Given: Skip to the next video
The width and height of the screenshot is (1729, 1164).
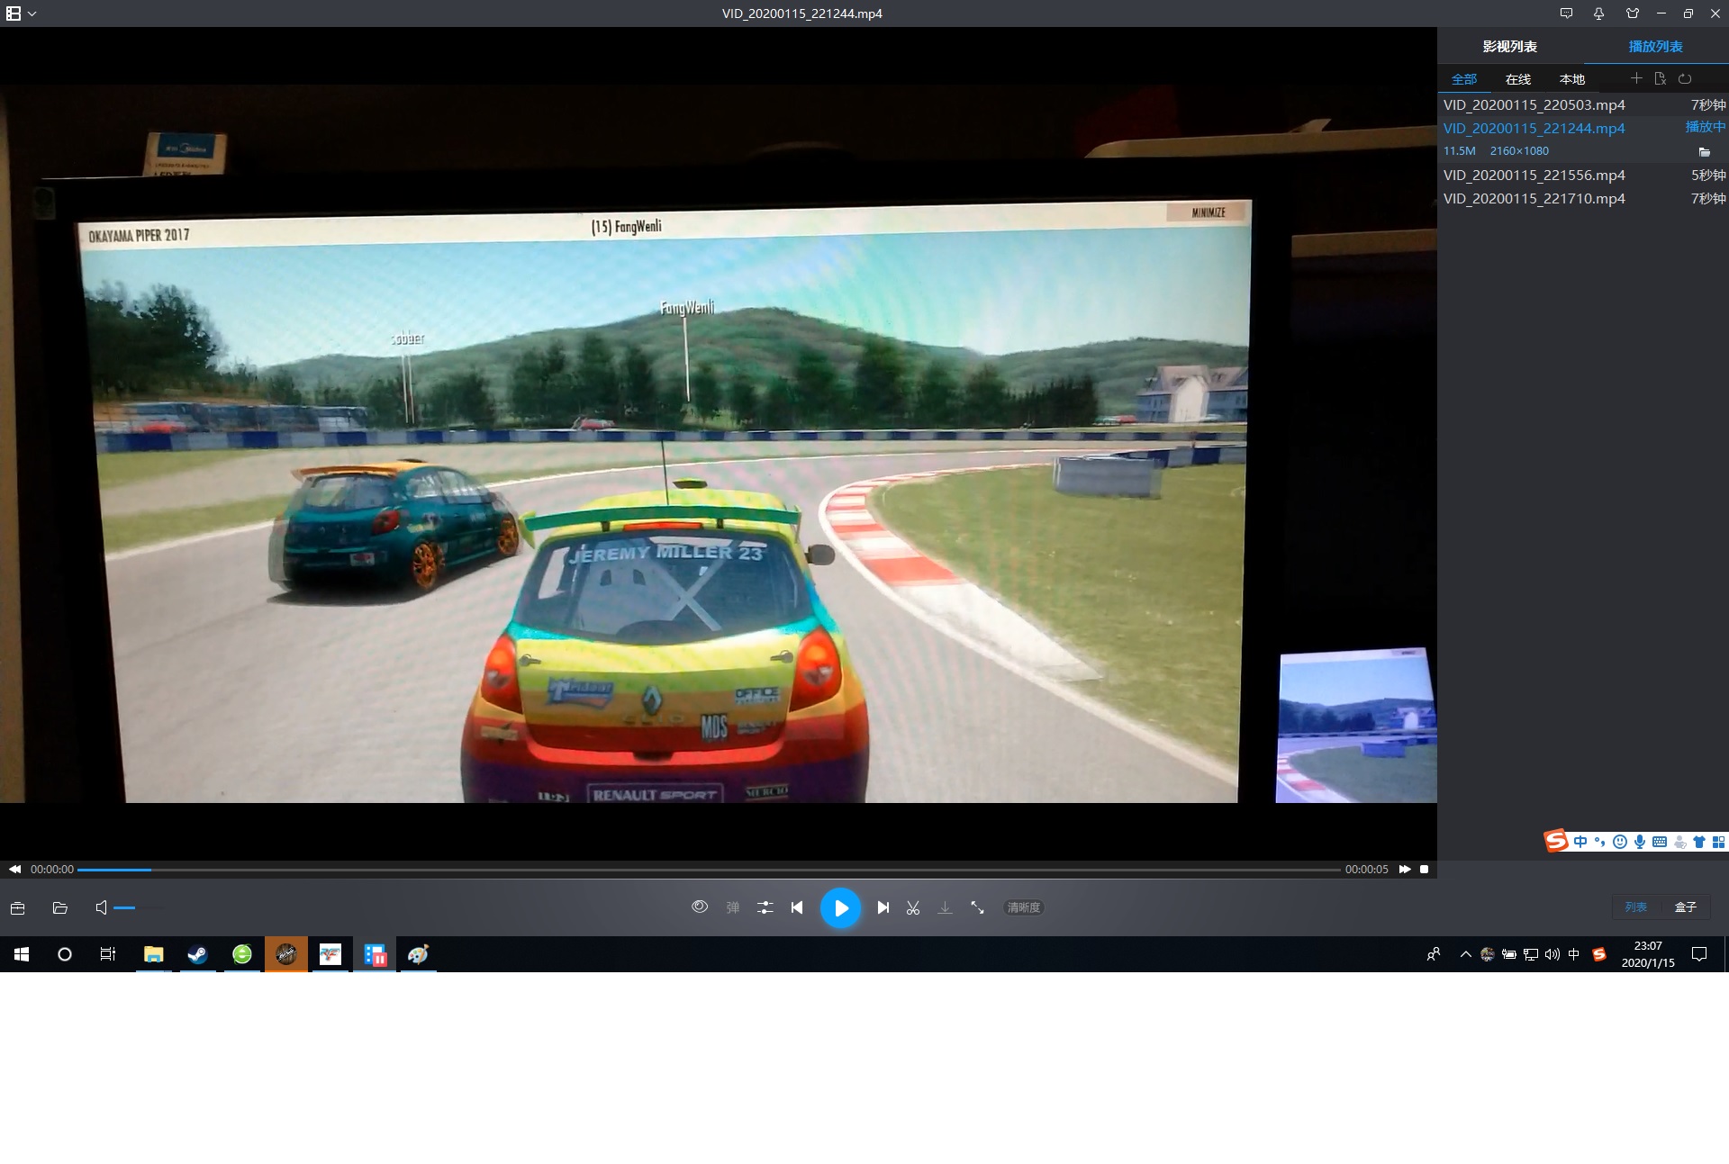Looking at the screenshot, I should click(x=883, y=907).
